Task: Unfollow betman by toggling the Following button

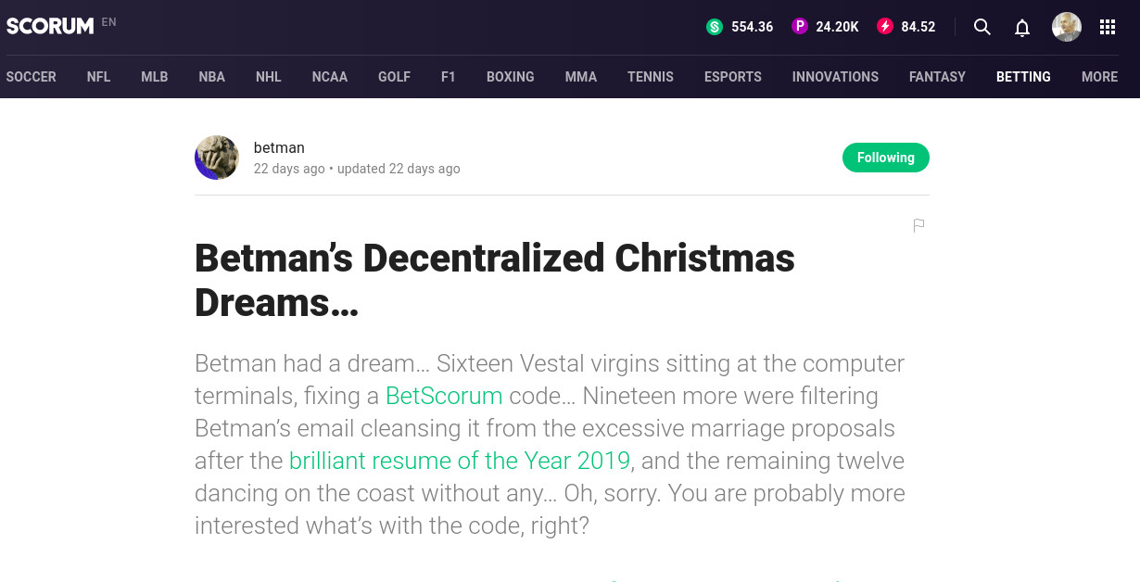Action: coord(885,158)
